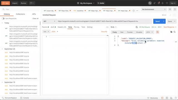
Task: Open the Runner
Action: (x=23, y=3)
